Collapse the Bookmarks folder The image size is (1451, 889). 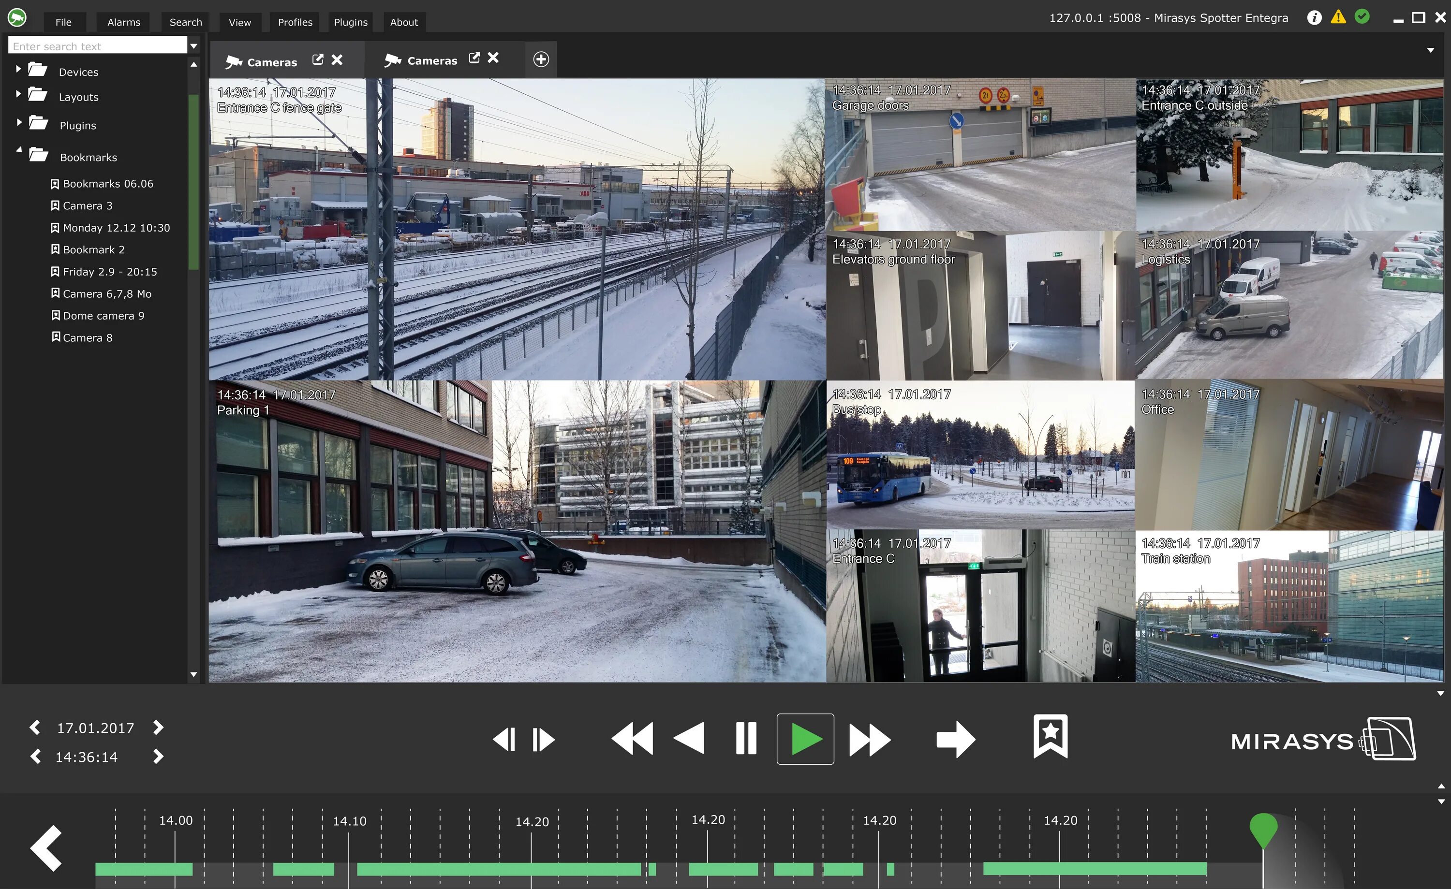click(x=19, y=151)
